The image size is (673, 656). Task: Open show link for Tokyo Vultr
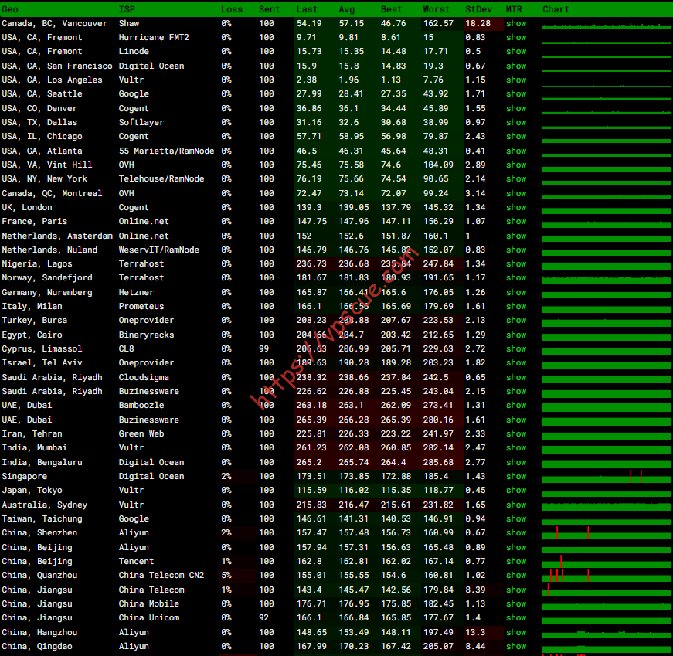coord(516,491)
